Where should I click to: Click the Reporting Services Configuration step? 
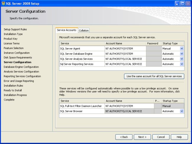pos(22,76)
